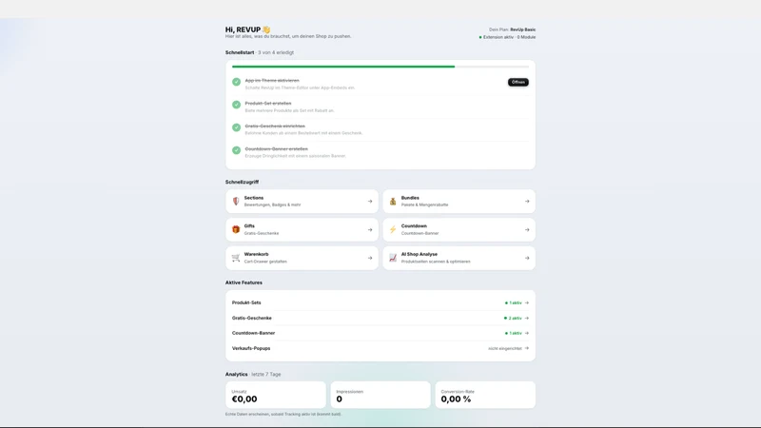Open the Countdown-Banner feature row

pyautogui.click(x=380, y=333)
